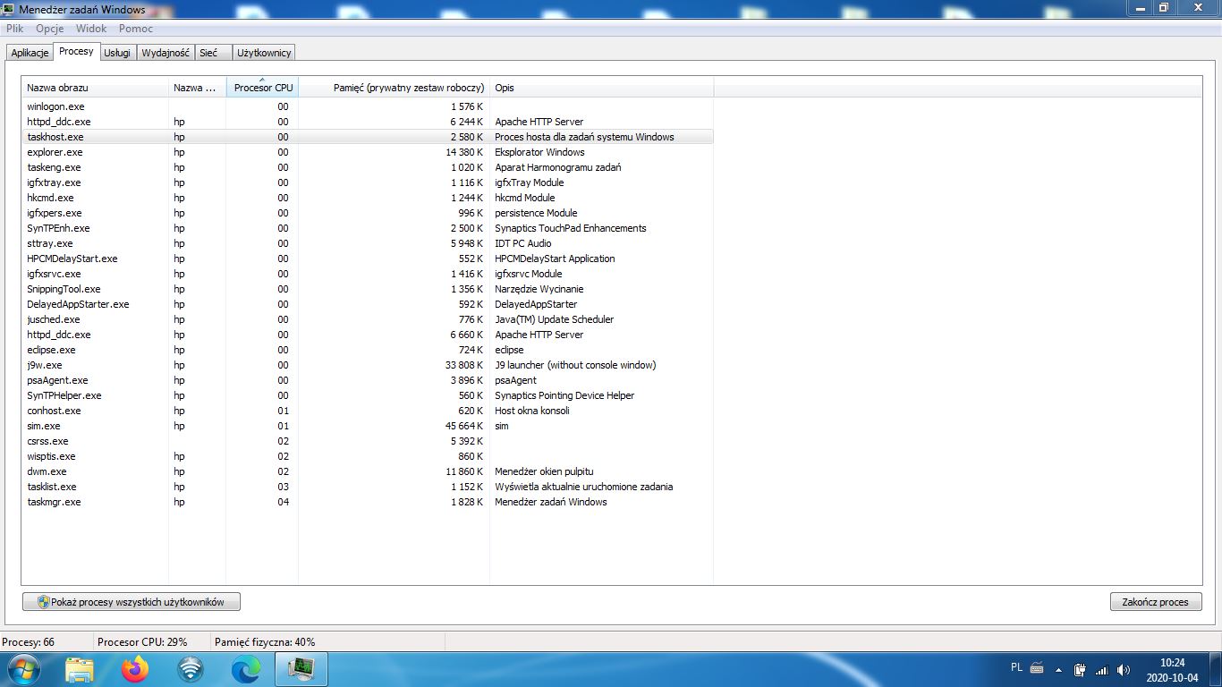
Task: Click the Zakończ proces button
Action: (x=1155, y=602)
